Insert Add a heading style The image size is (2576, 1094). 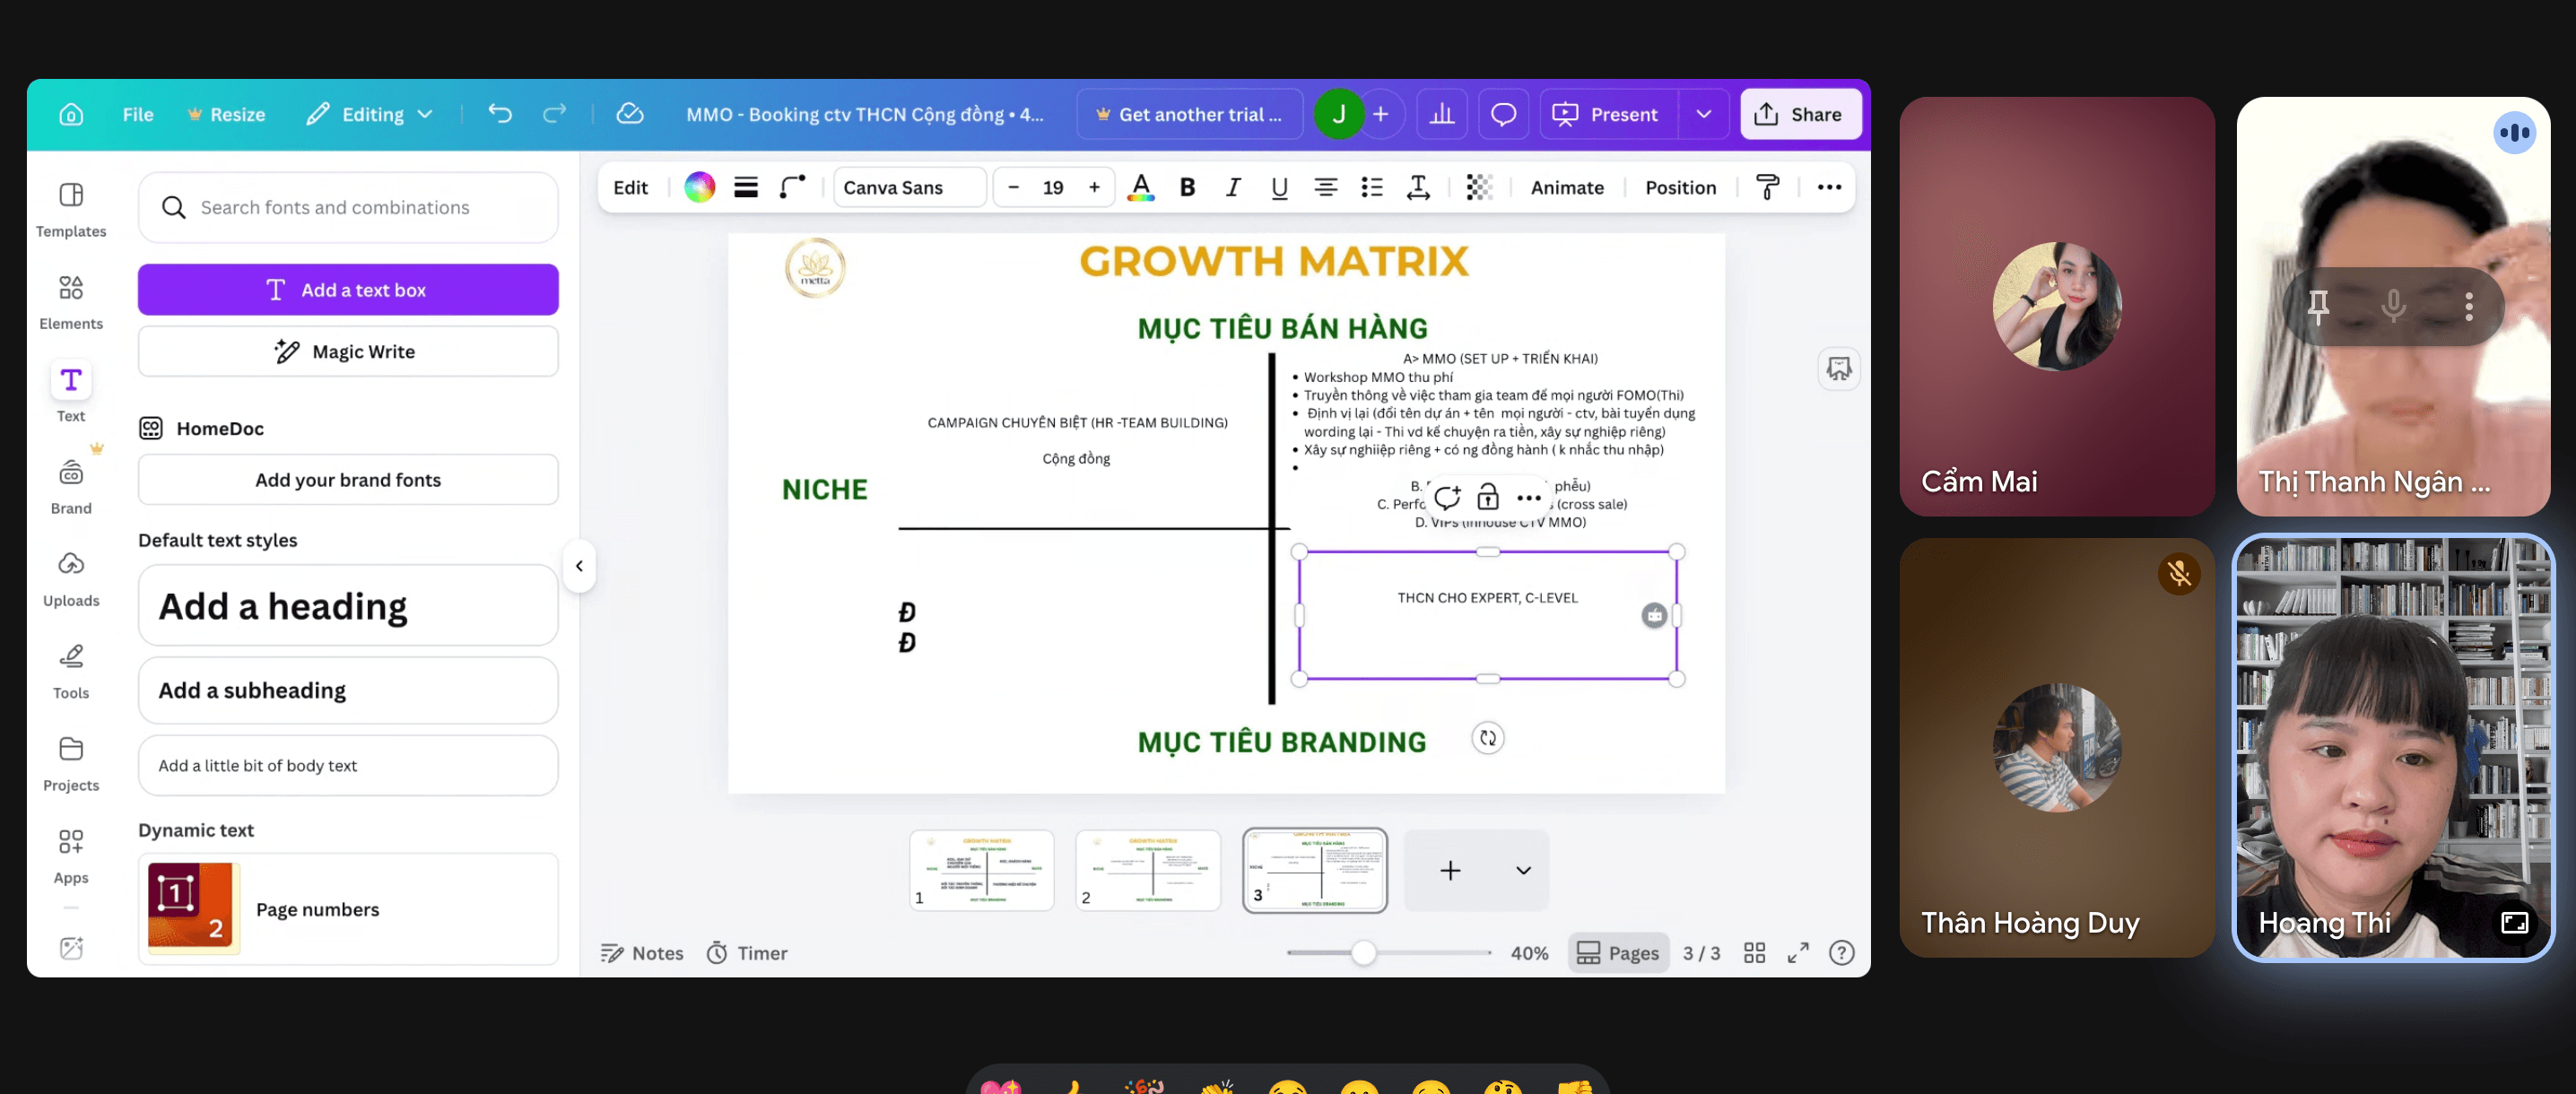pyautogui.click(x=348, y=606)
